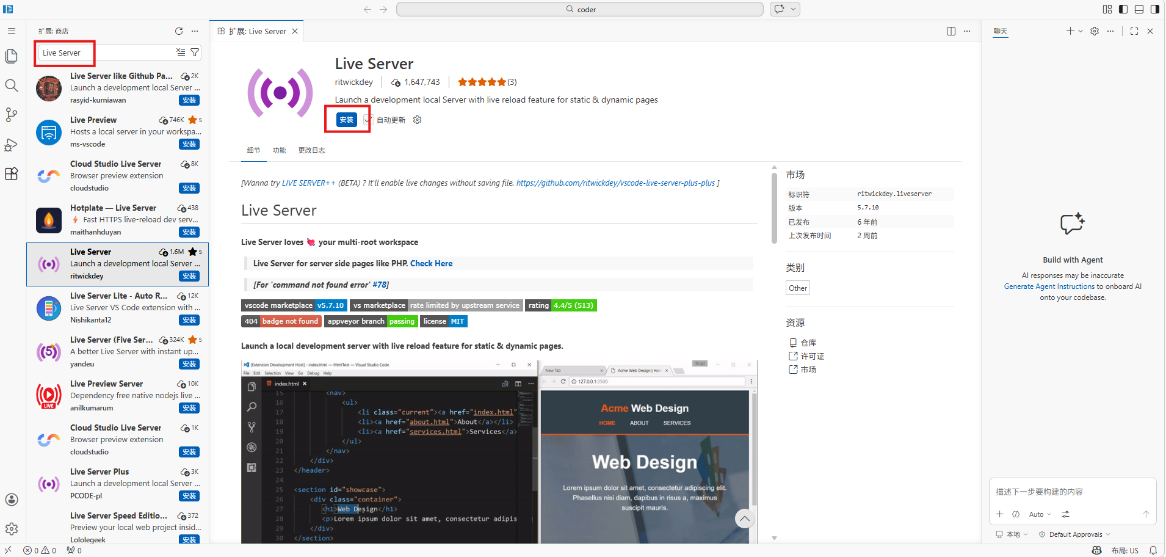Toggle the 自动更新 checkbox
This screenshot has width=1166, height=557.
click(368, 120)
